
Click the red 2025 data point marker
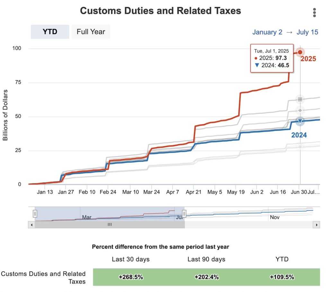pos(300,52)
